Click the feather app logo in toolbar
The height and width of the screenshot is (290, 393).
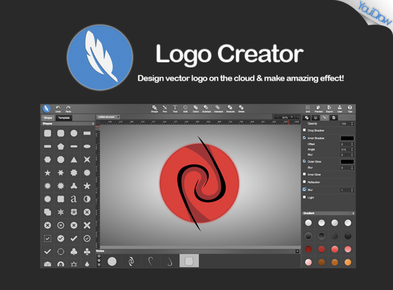pyautogui.click(x=47, y=109)
